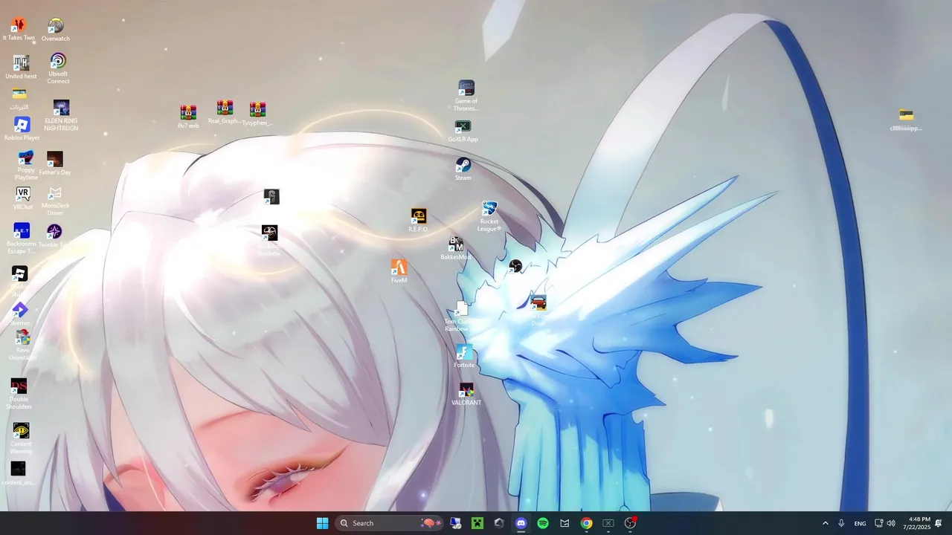Select the Revo Uninstaller icon

click(x=22, y=346)
